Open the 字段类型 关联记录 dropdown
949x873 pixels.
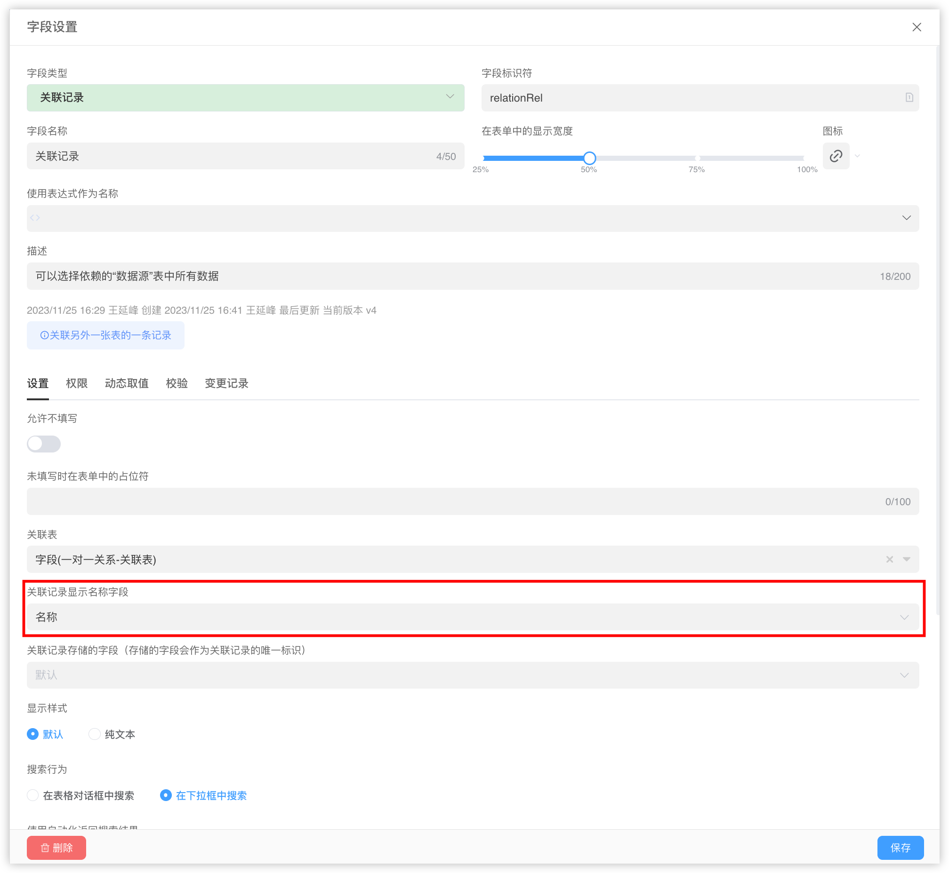[245, 98]
